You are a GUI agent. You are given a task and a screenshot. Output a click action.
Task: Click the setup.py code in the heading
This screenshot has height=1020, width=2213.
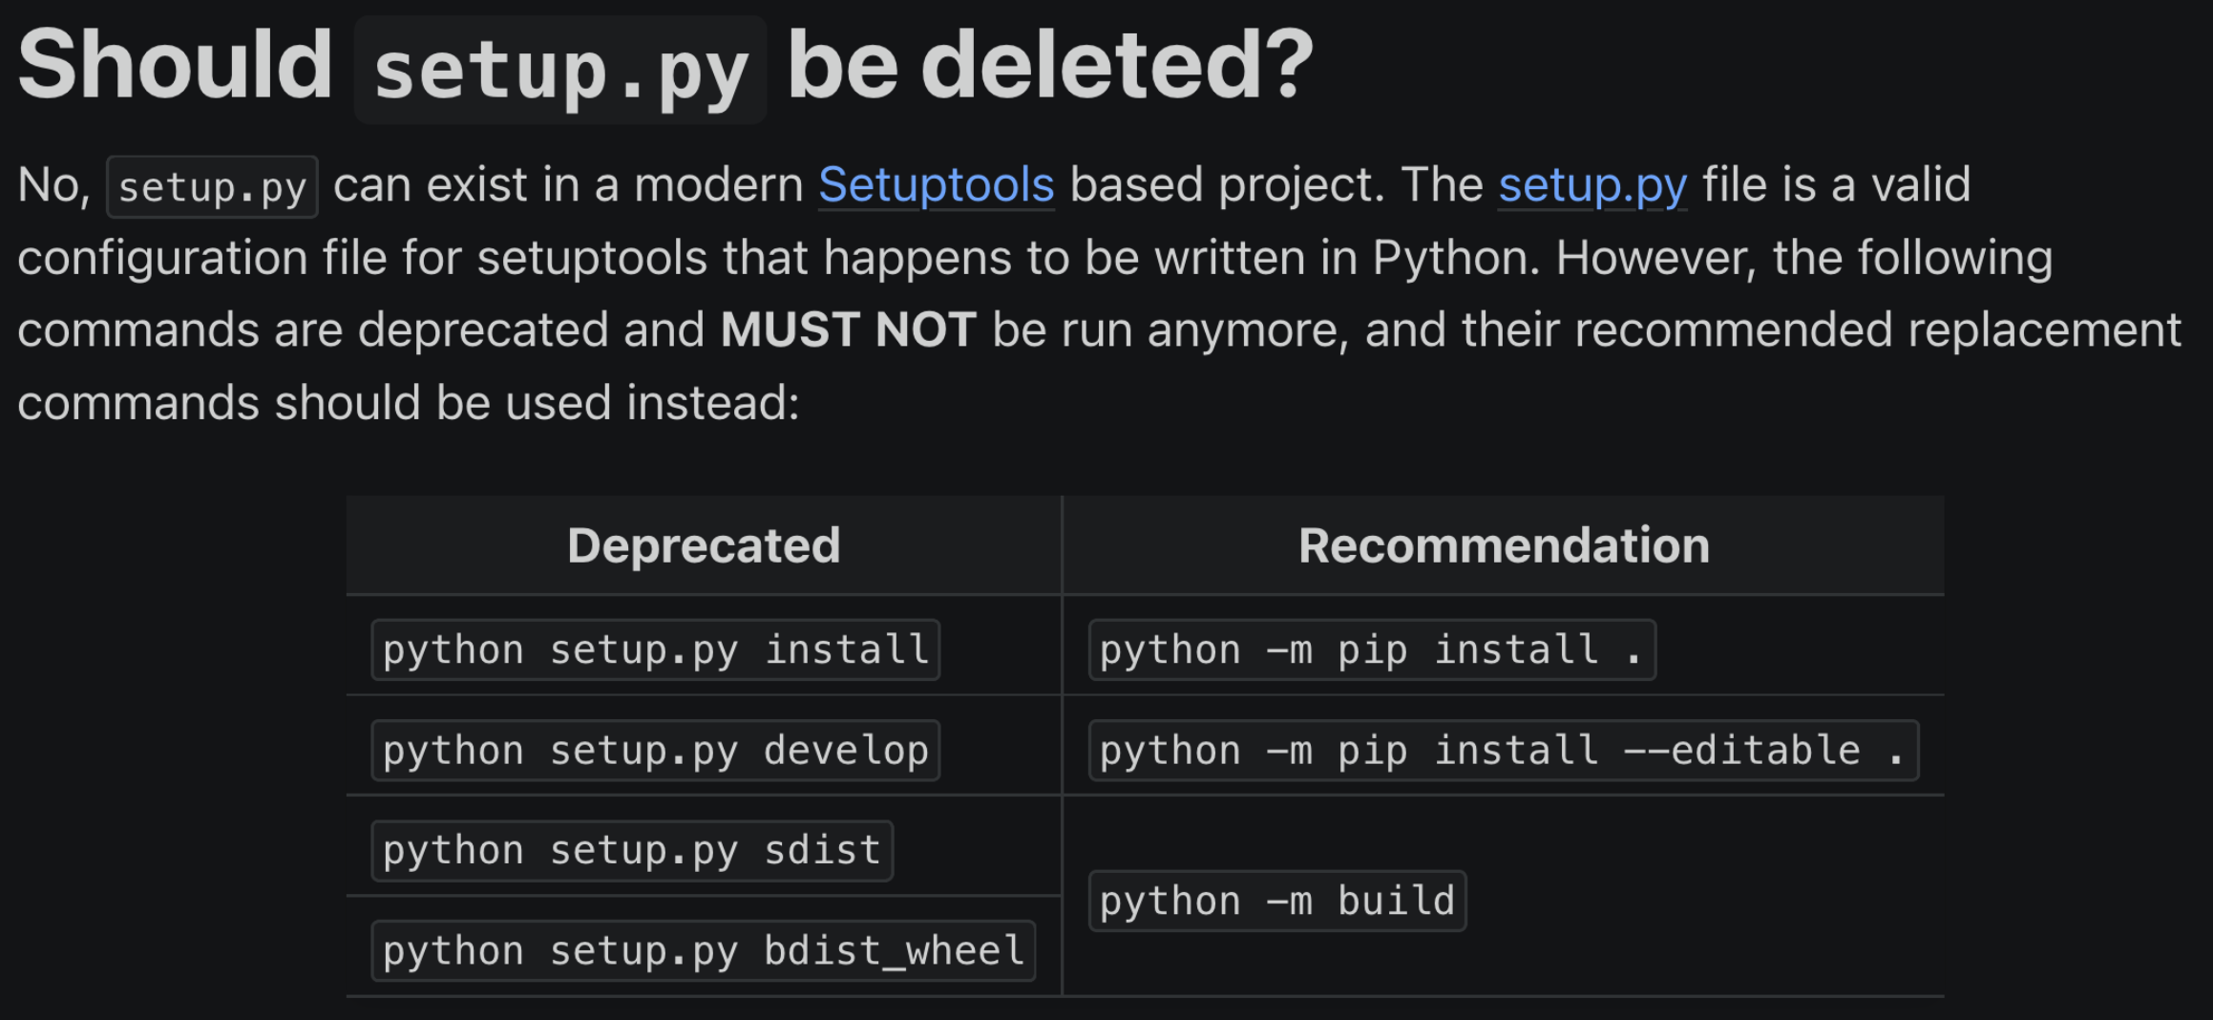coord(559,71)
